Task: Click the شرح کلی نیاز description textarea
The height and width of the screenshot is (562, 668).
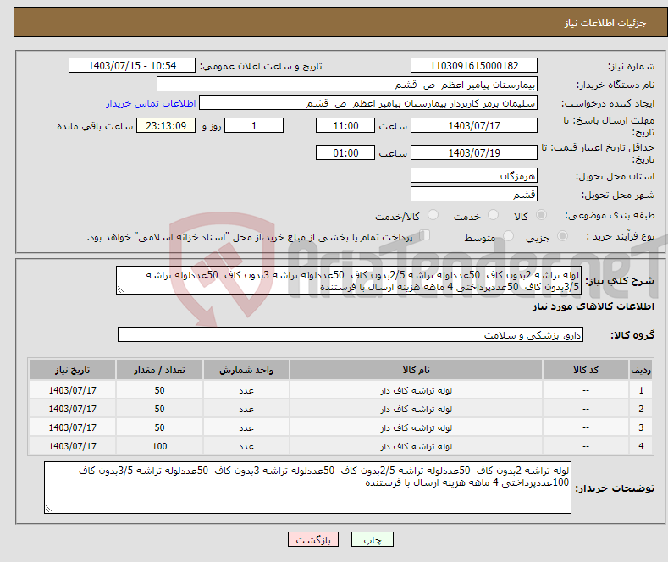Action: click(x=349, y=280)
